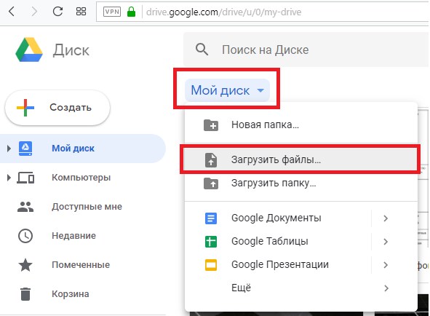Image resolution: width=430 pixels, height=316 pixels.
Task: Select Загрузить папку menu item
Action: tap(300, 183)
